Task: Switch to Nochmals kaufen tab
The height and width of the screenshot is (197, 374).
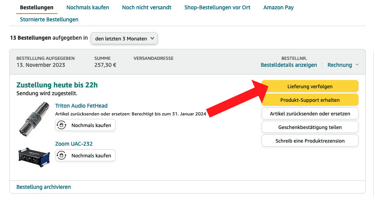Action: (88, 7)
